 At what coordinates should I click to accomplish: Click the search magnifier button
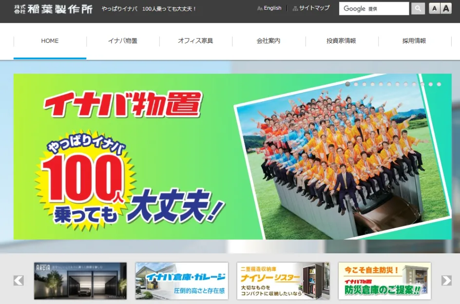[x=418, y=8]
